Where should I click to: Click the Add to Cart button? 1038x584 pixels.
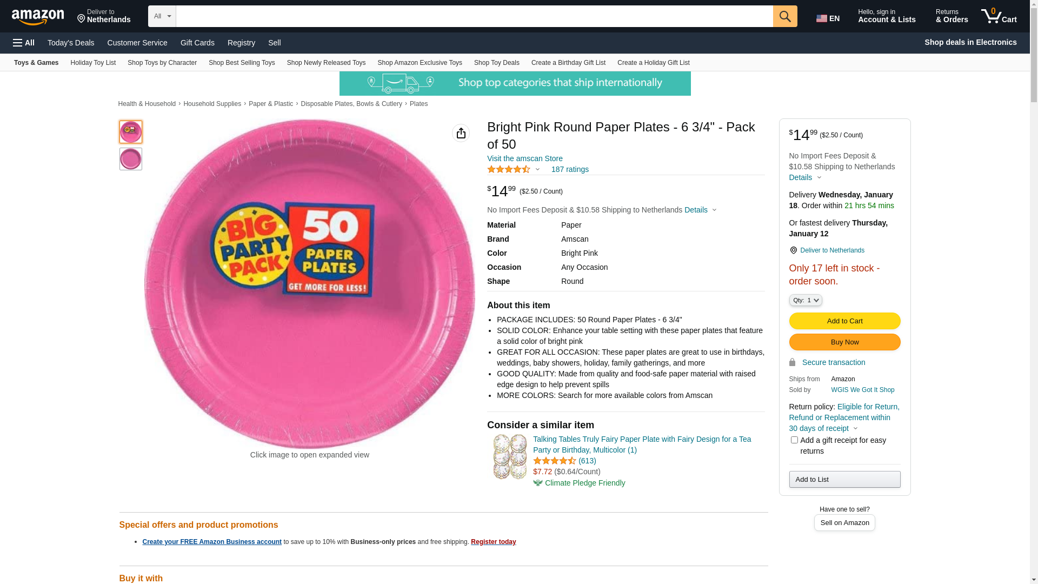(x=844, y=321)
